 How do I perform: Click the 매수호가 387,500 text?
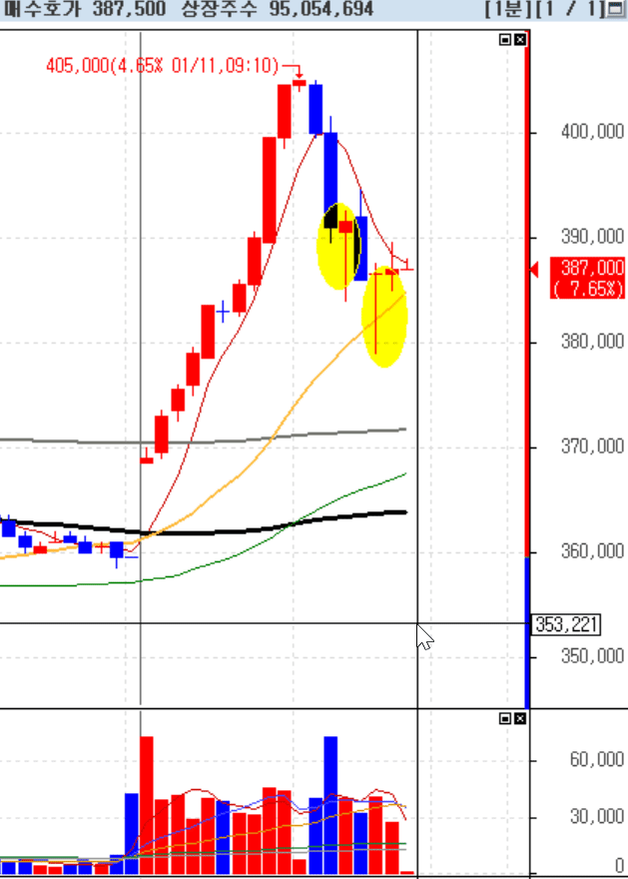[x=85, y=8]
